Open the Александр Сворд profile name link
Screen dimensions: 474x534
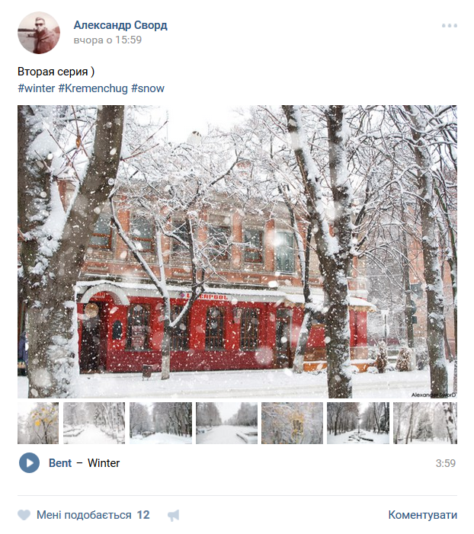click(x=120, y=25)
